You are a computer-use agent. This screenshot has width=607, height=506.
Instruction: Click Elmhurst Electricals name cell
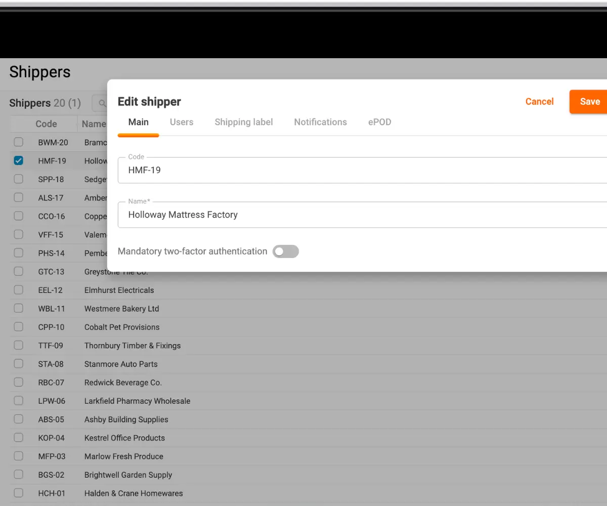tap(119, 290)
